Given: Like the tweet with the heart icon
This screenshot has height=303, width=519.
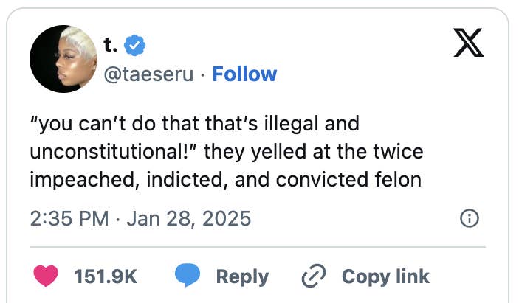Looking at the screenshot, I should [47, 276].
